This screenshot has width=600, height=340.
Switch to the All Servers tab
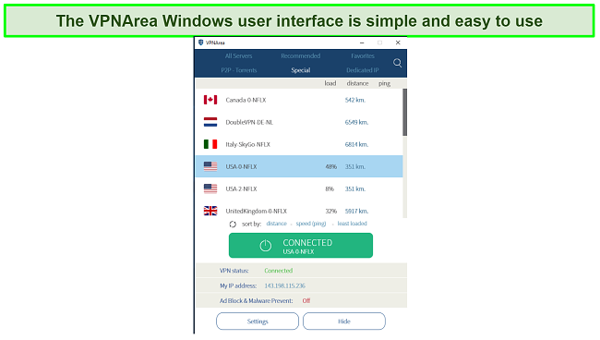pos(238,56)
